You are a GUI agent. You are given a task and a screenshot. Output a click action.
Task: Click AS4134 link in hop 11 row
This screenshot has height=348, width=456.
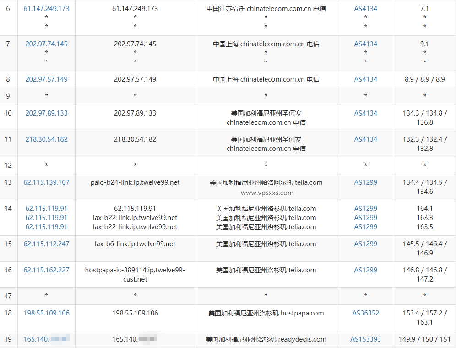point(365,139)
